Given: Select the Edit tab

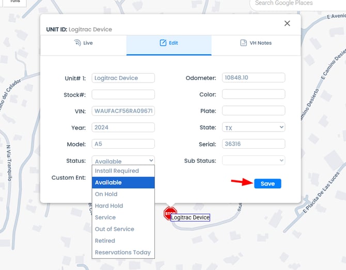Looking at the screenshot, I should (x=169, y=43).
